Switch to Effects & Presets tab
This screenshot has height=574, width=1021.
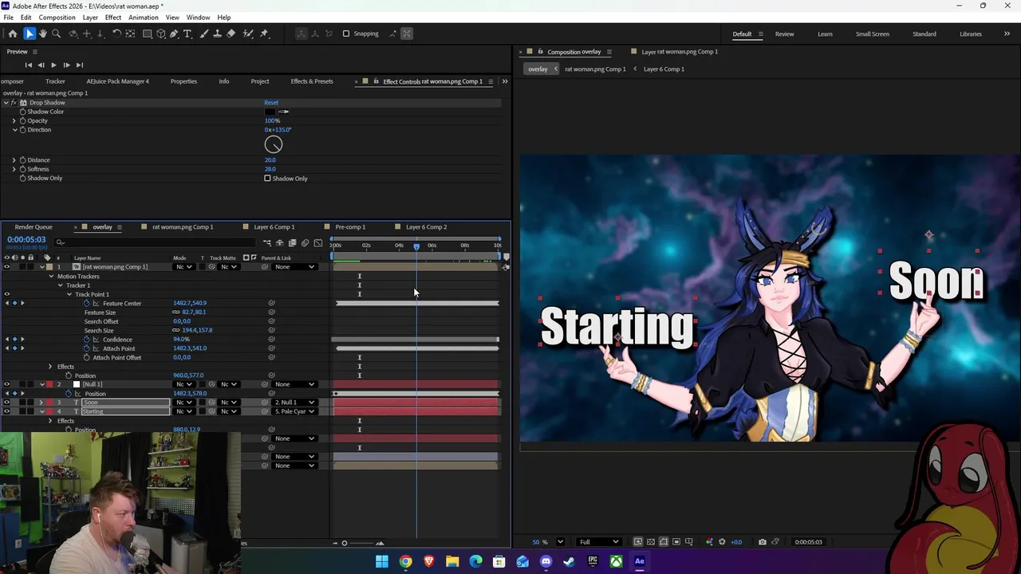312,81
